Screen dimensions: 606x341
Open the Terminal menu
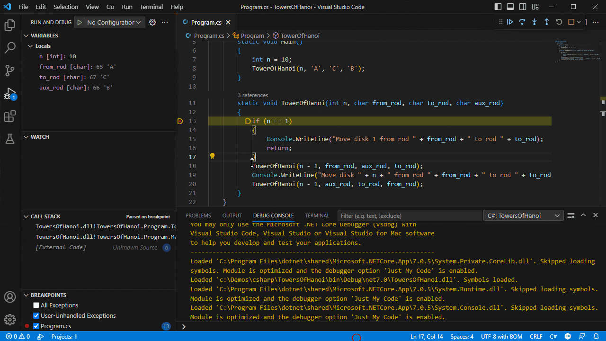[x=151, y=7]
